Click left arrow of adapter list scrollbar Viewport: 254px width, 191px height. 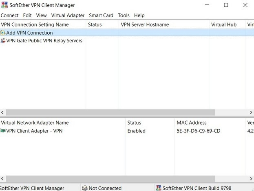(x=2, y=179)
